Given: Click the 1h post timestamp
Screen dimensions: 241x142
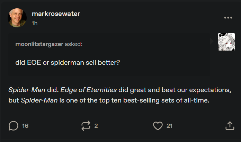Looking at the screenshot, I should [35, 23].
